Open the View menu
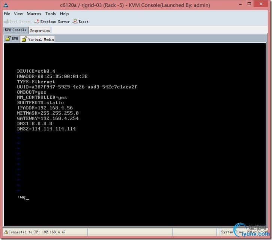Viewport: 272px width, 240px height. 18,14
